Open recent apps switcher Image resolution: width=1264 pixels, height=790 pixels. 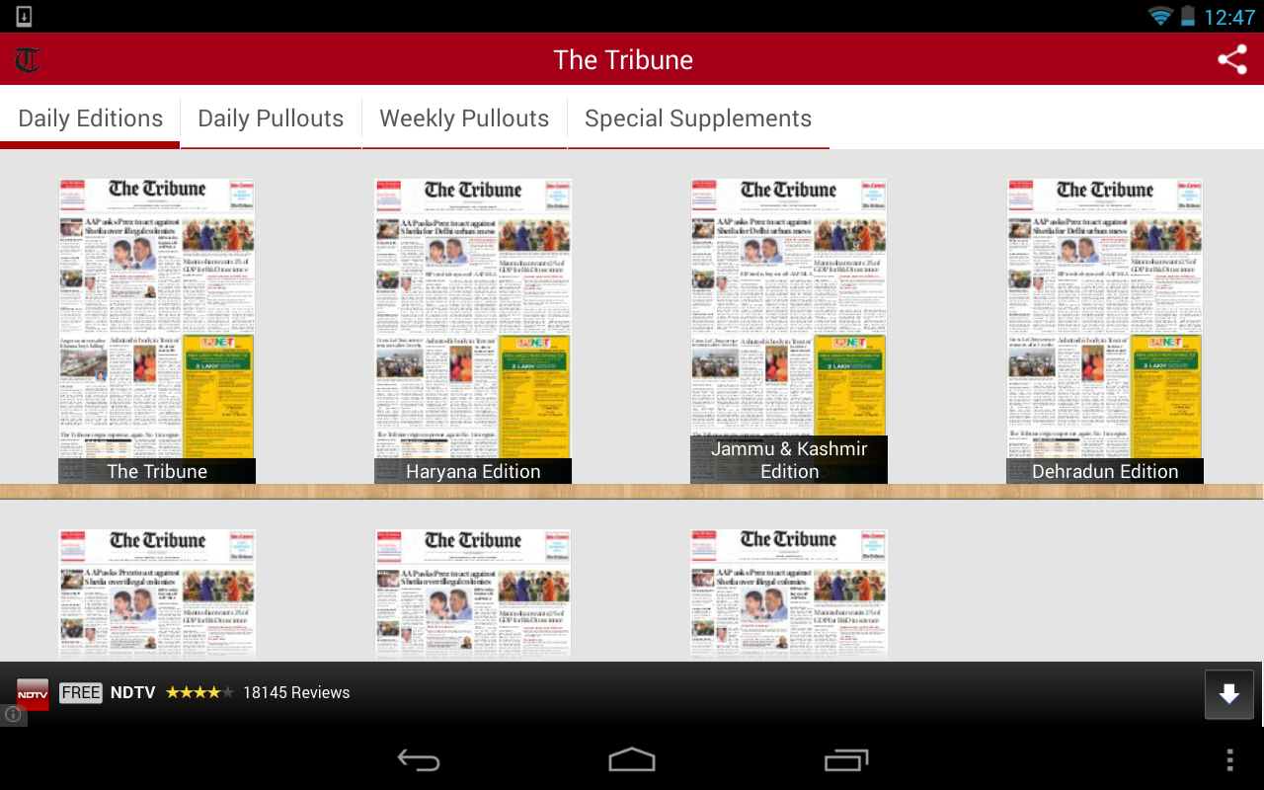click(846, 759)
